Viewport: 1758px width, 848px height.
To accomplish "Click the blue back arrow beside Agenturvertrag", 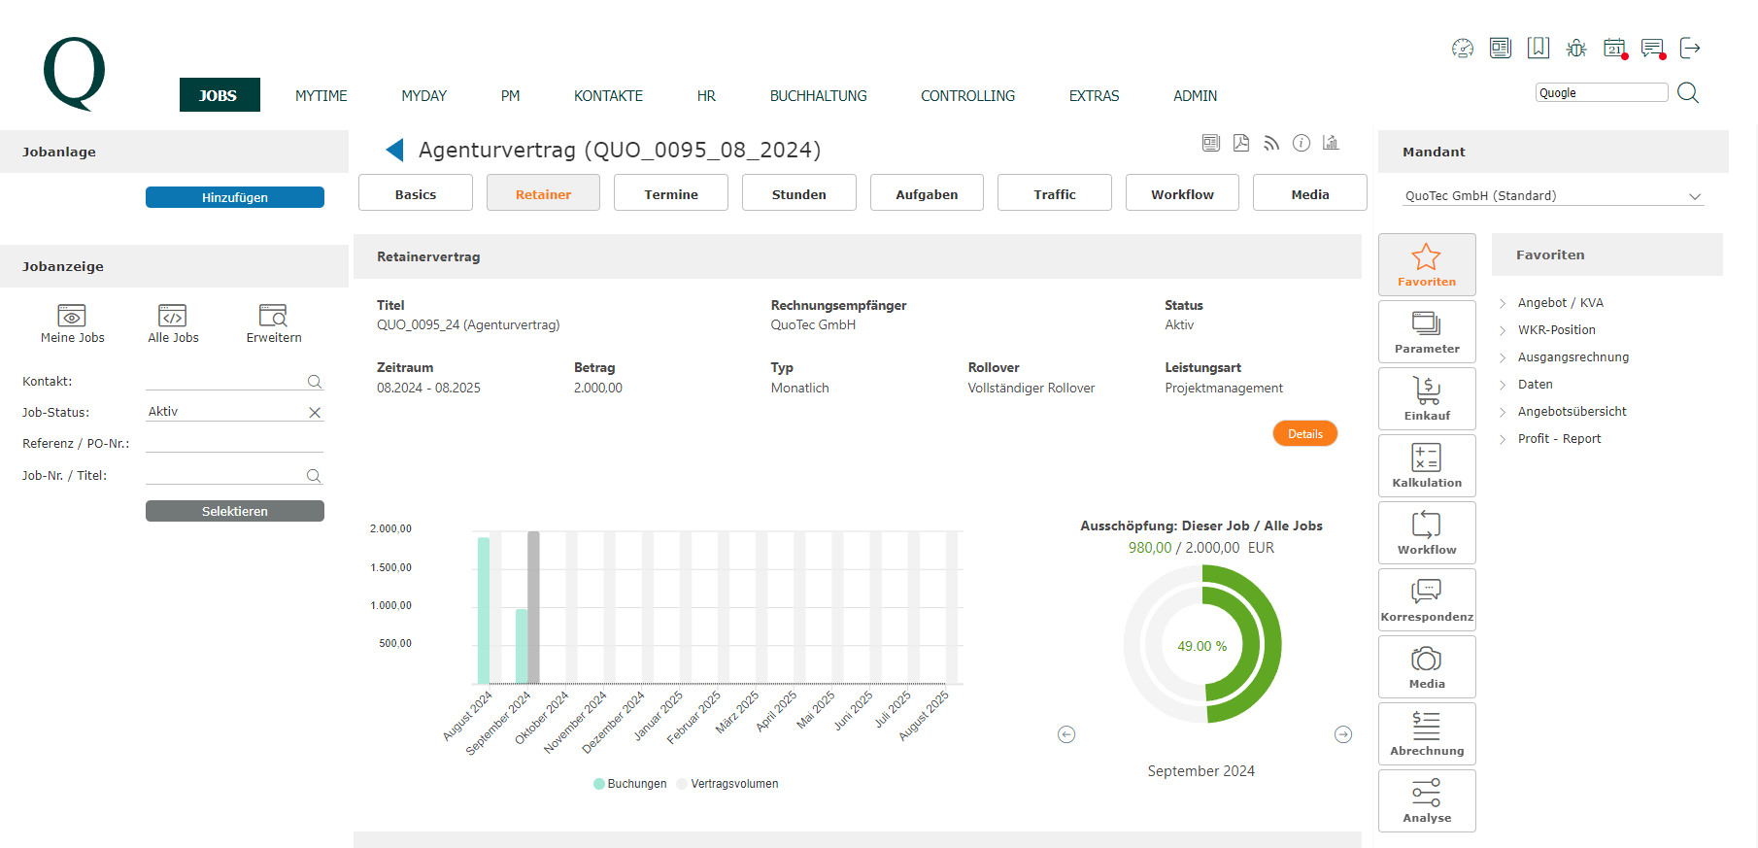I will [394, 150].
